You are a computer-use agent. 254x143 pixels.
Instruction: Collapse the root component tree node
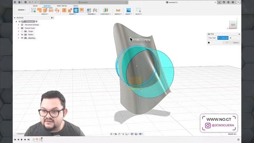(16, 21)
